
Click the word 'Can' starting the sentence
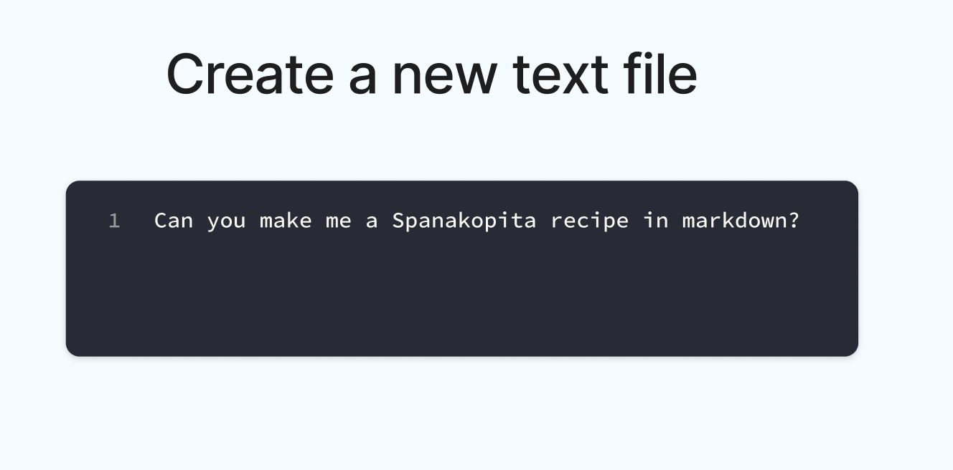(174, 221)
